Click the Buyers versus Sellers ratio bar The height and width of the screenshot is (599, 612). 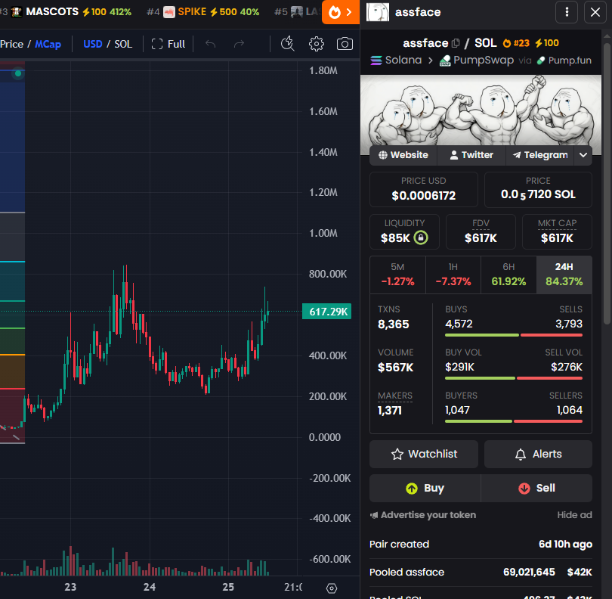click(x=514, y=421)
